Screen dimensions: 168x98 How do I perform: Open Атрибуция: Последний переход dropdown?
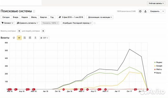click(x=77, y=23)
